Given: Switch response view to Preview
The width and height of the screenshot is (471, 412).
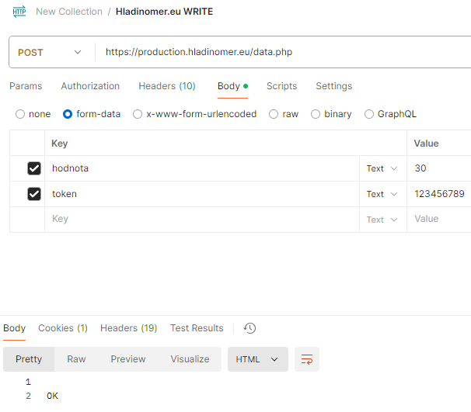Looking at the screenshot, I should pyautogui.click(x=128, y=359).
